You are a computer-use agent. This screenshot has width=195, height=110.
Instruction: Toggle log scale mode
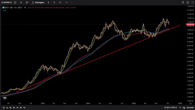point(184,107)
